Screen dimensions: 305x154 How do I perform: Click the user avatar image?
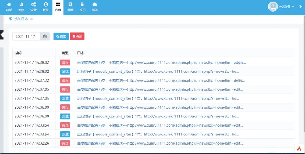pos(273,6)
